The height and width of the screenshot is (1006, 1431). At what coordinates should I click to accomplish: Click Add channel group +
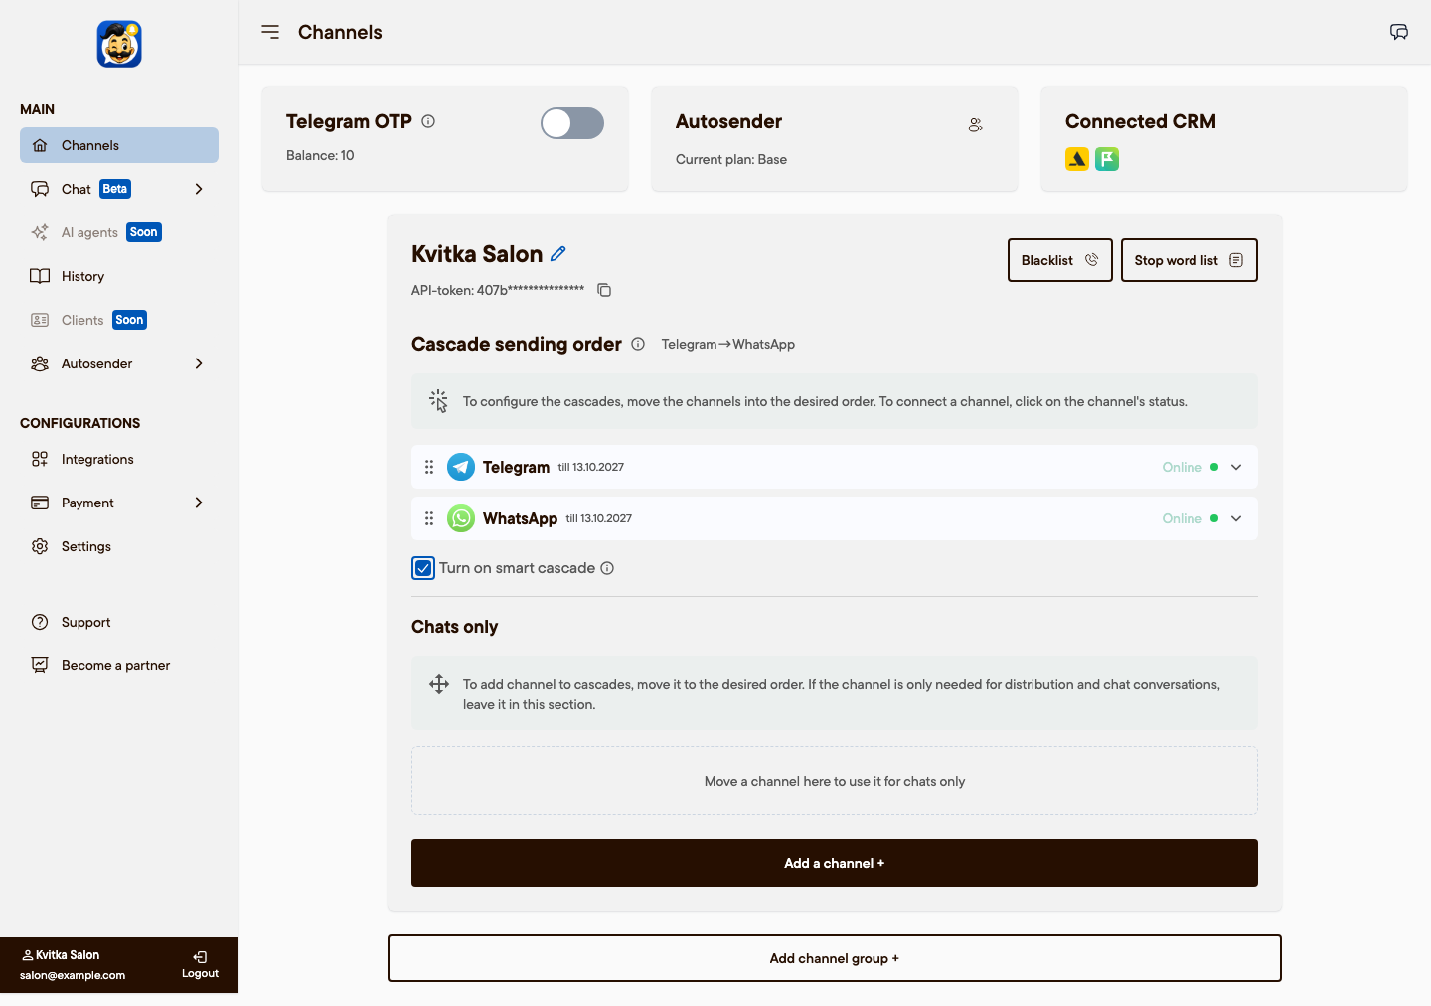click(x=835, y=958)
